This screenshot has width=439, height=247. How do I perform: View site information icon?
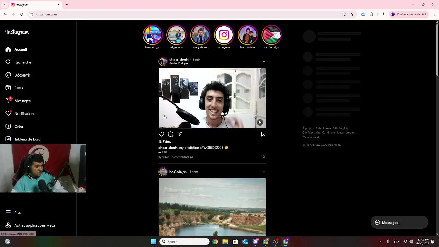coord(31,14)
